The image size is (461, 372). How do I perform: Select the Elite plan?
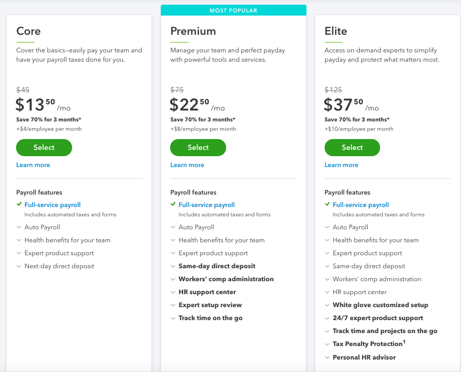point(352,147)
